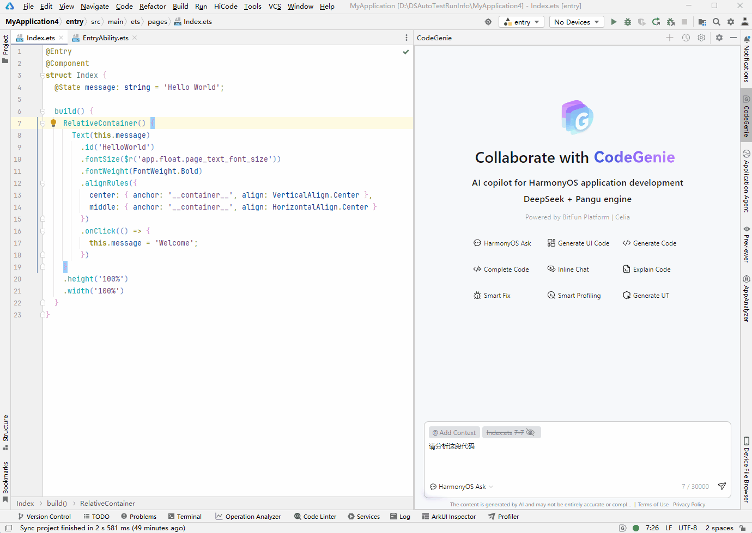Open Search Everywhere magnifier
The image size is (752, 533).
pyautogui.click(x=717, y=22)
